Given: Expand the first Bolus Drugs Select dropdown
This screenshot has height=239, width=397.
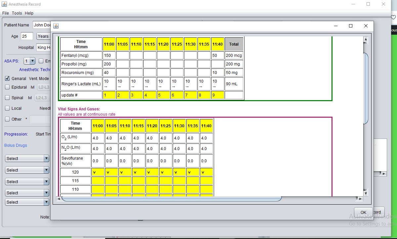Looking at the screenshot, I should (27, 159).
